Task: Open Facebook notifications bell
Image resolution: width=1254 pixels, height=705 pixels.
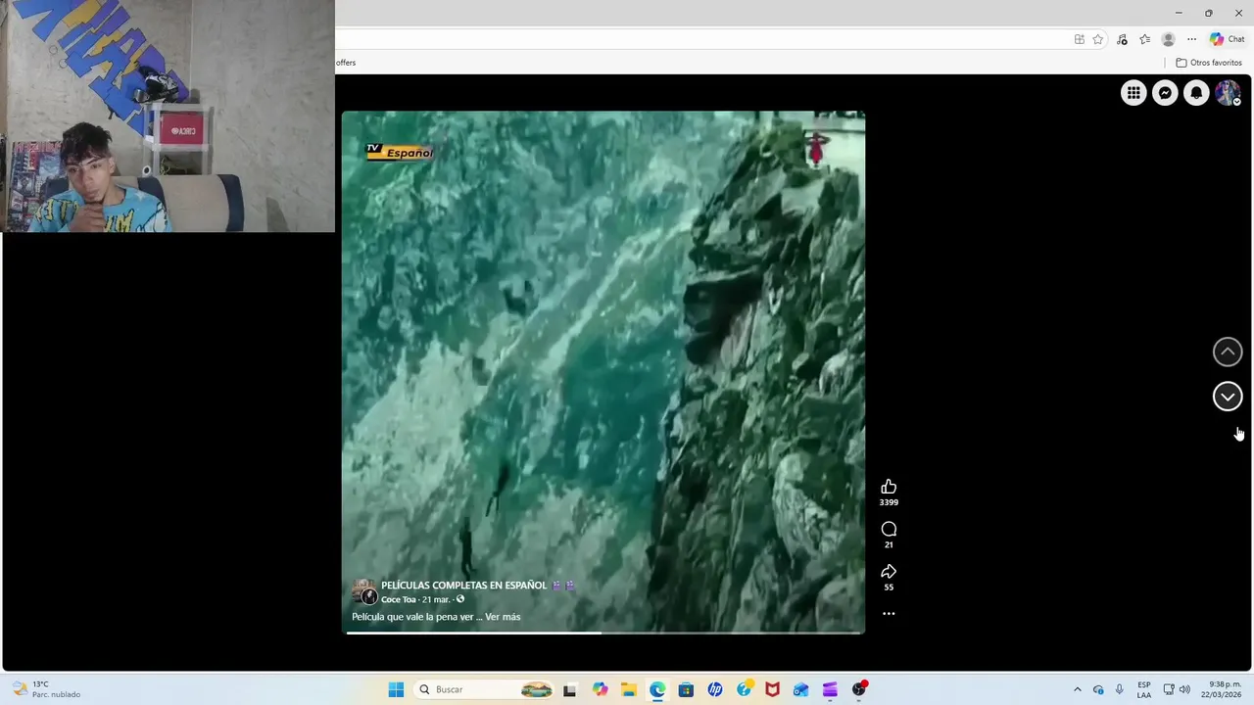Action: click(1196, 93)
